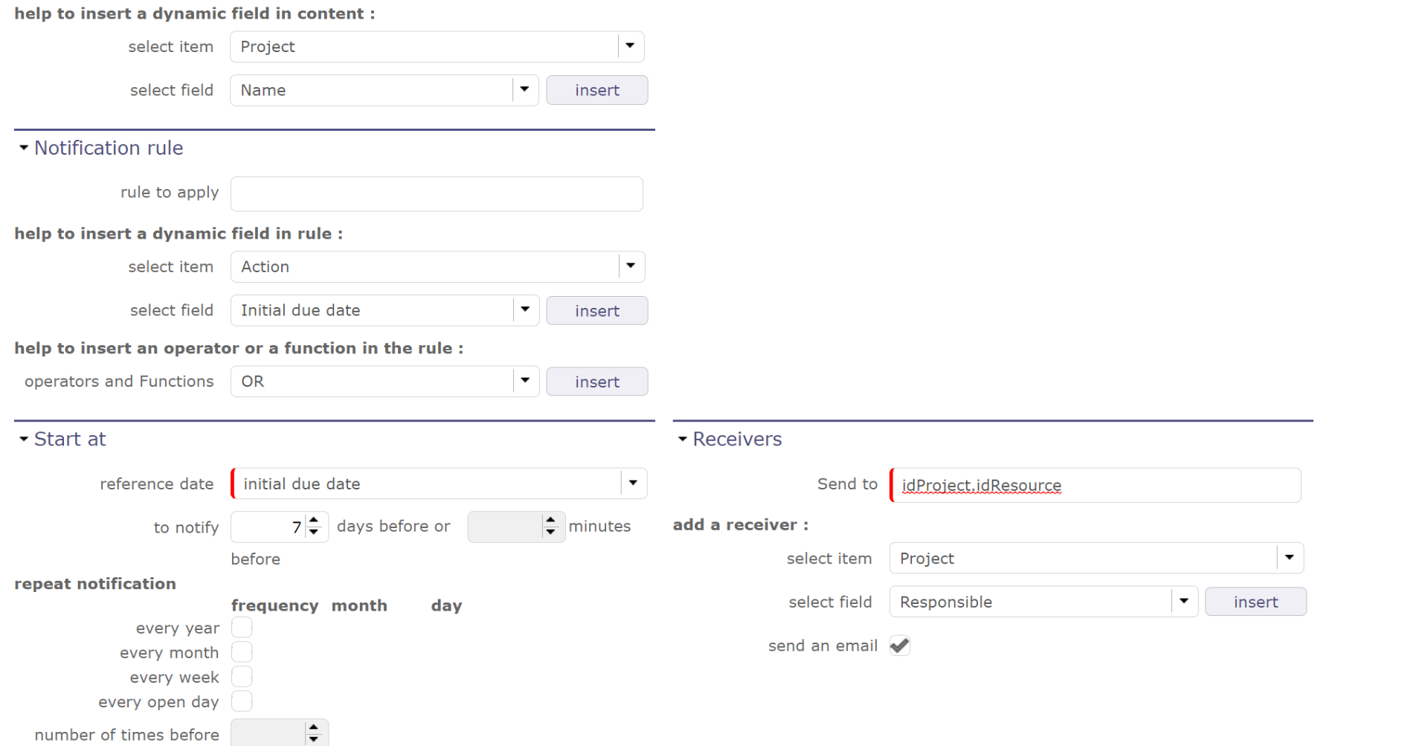Insert the OR operator into rule
Screen dimensions: 1428x746
(596, 382)
